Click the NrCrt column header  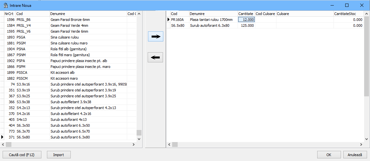click(x=9, y=14)
